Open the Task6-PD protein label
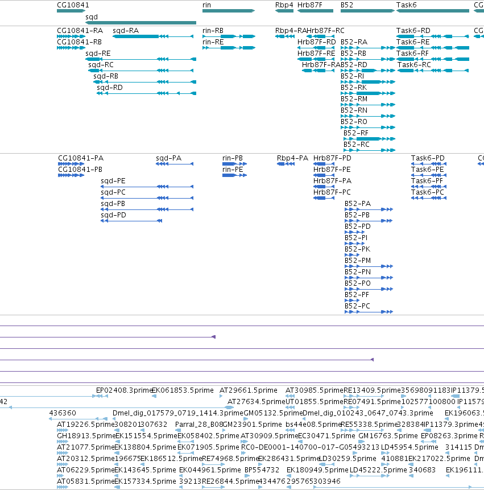The width and height of the screenshot is (484, 490). point(428,158)
